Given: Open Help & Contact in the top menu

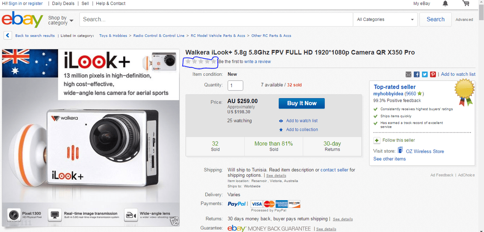Looking at the screenshot, I should [111, 4].
